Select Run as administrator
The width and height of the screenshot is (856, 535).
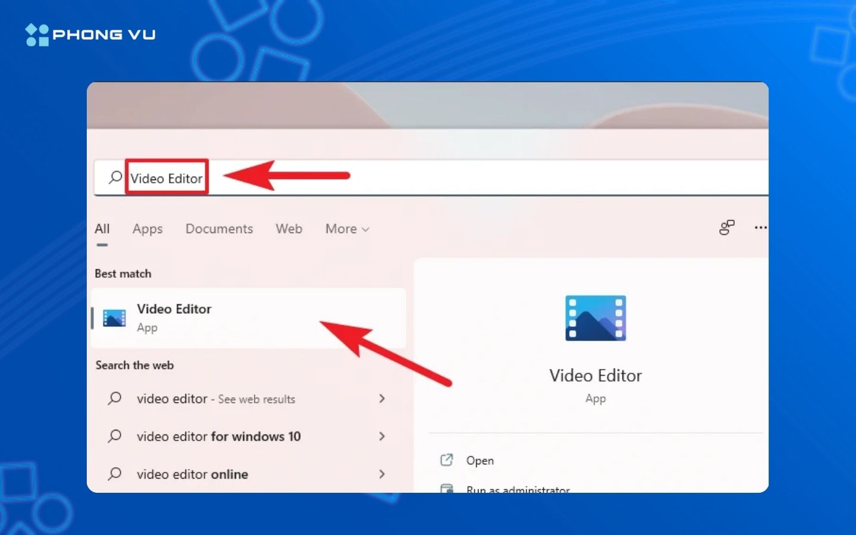pyautogui.click(x=517, y=487)
